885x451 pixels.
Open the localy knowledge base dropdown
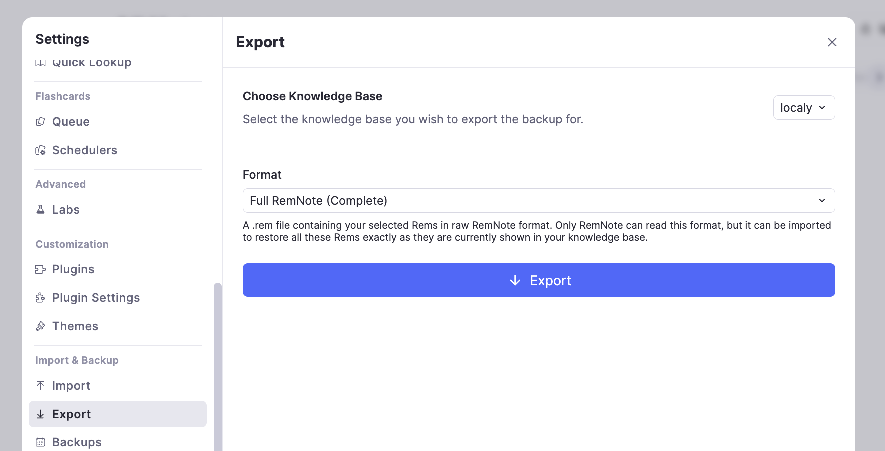(803, 108)
